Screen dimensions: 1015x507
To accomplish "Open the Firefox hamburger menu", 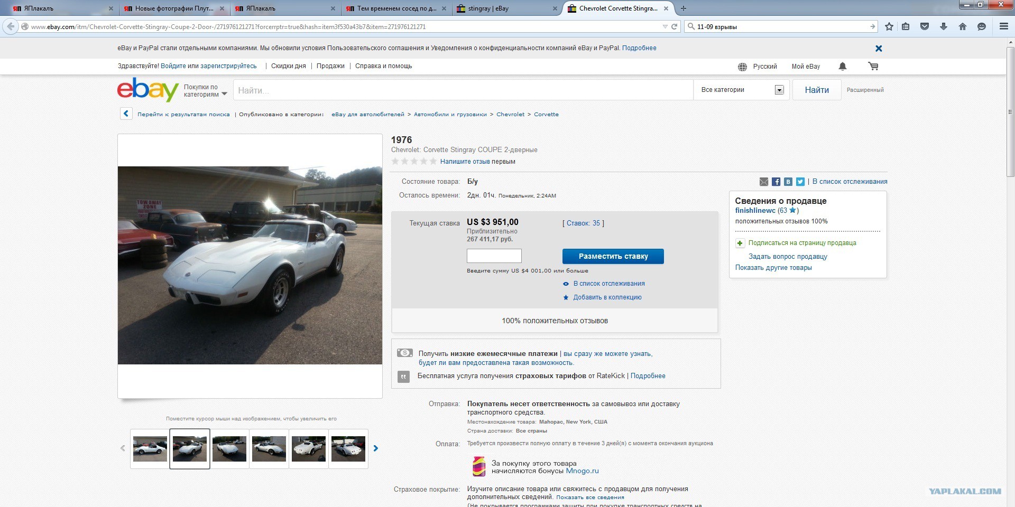I will (1004, 26).
